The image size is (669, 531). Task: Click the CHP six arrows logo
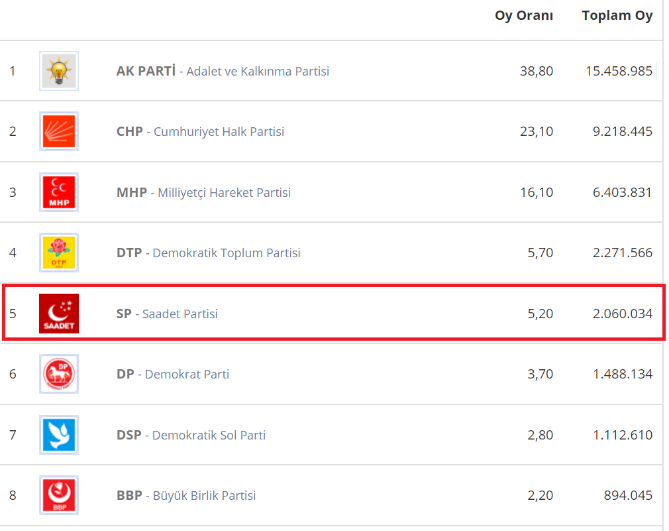[x=59, y=131]
